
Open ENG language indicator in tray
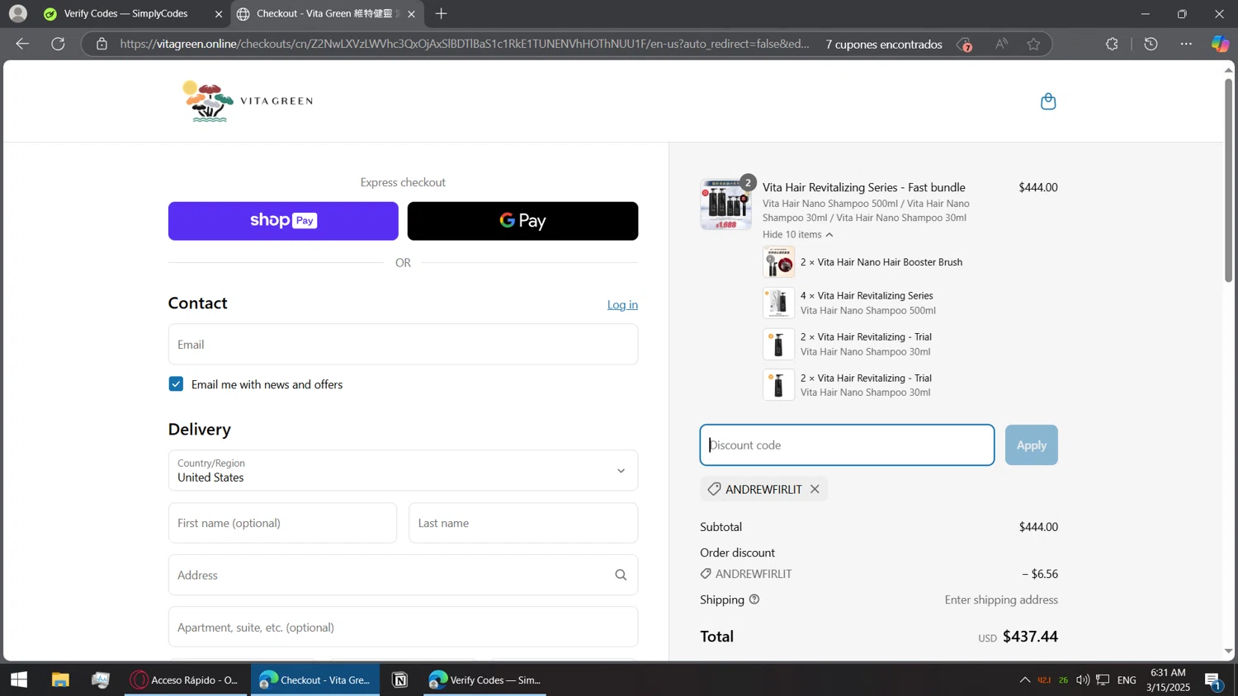pyautogui.click(x=1127, y=680)
